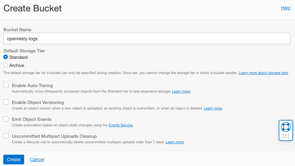This screenshot has width=295, height=166.
Task: Cancel the bucket creation
Action: click(37, 160)
